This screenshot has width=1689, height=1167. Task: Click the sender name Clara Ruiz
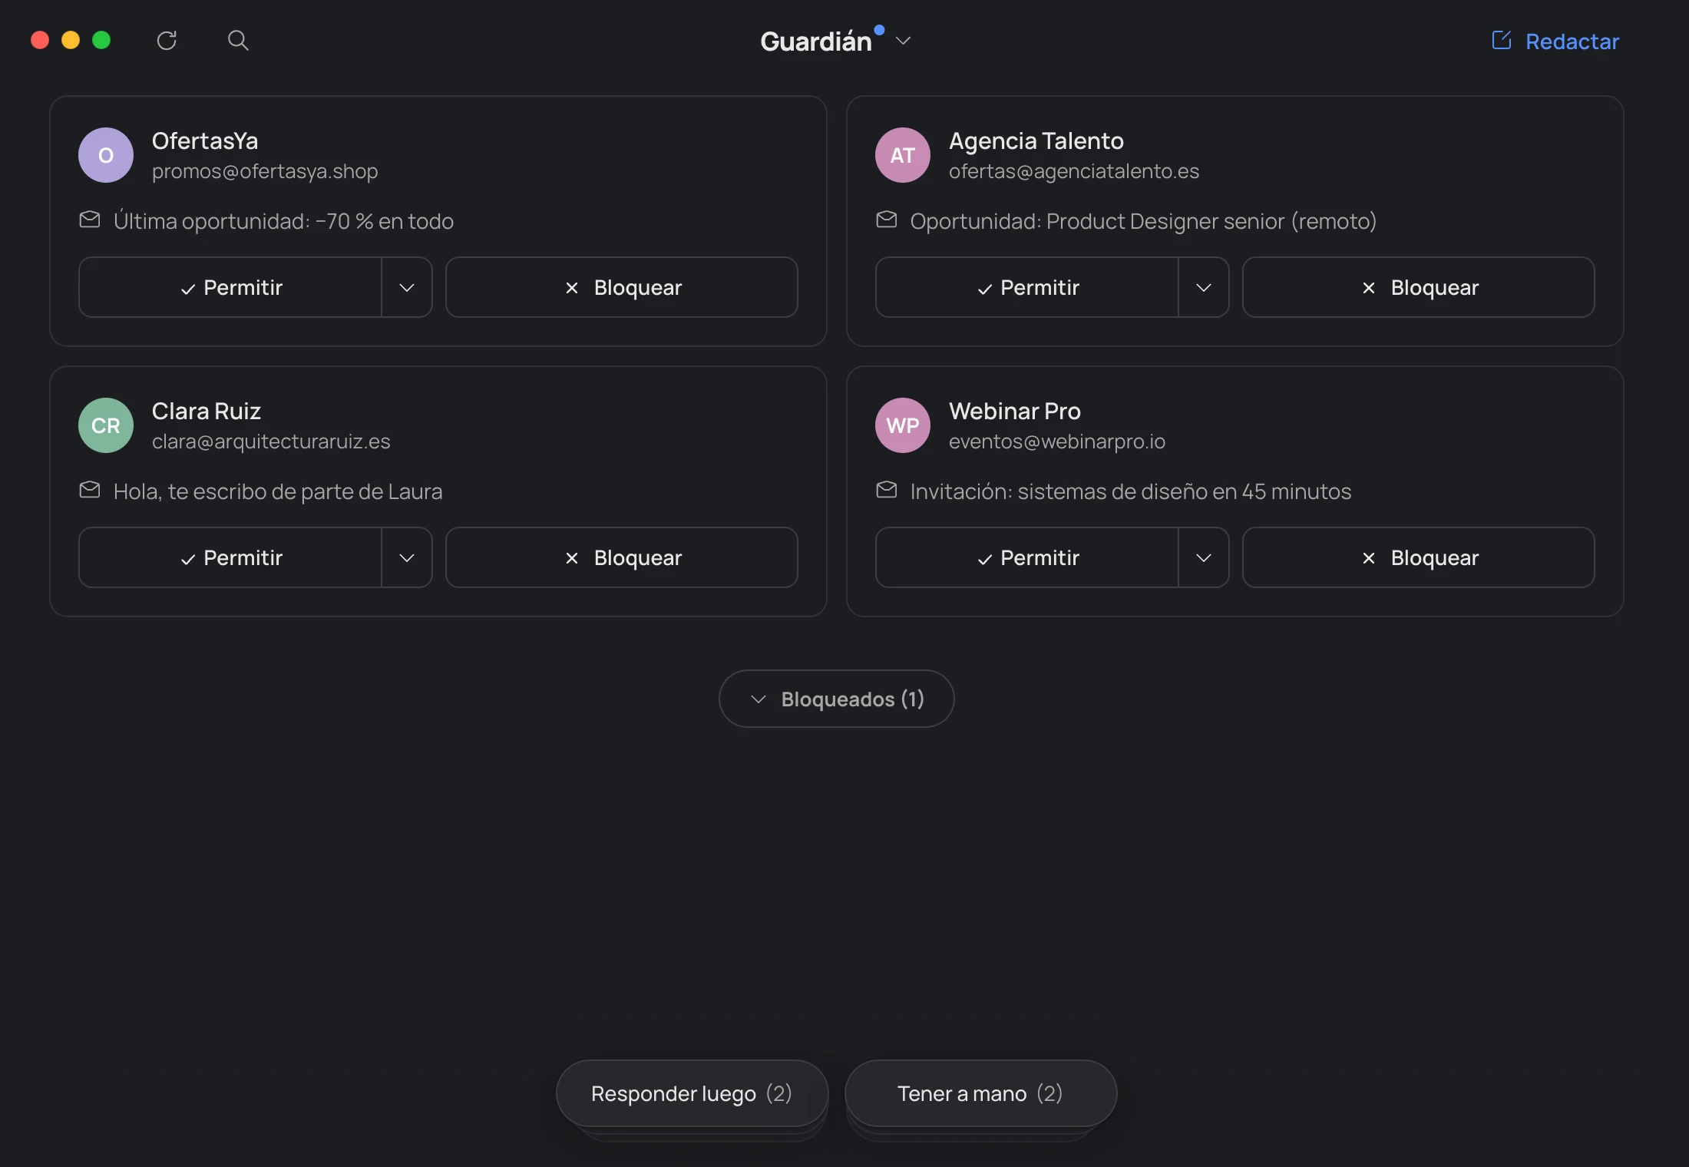pyautogui.click(x=207, y=412)
